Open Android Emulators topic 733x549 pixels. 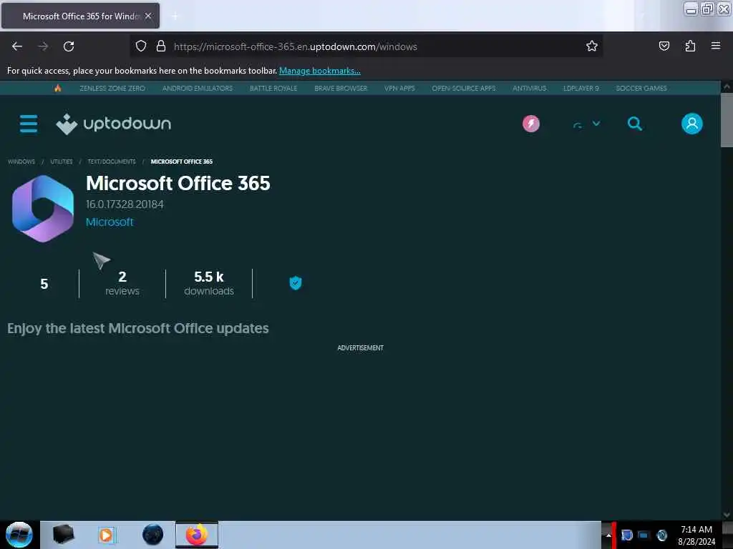pos(198,88)
